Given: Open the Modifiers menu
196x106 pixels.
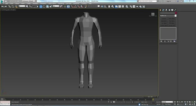Looking at the screenshot, I should click(x=35, y=4).
